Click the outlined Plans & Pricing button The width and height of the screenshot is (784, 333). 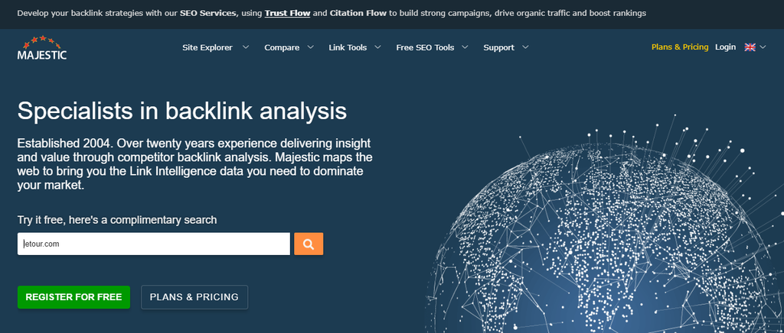(194, 297)
